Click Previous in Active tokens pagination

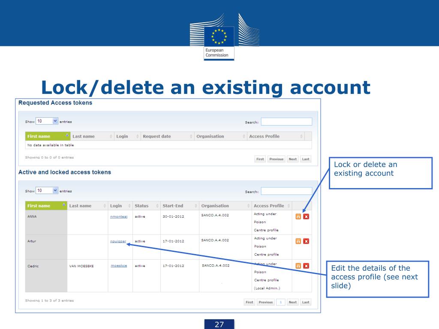point(266,302)
